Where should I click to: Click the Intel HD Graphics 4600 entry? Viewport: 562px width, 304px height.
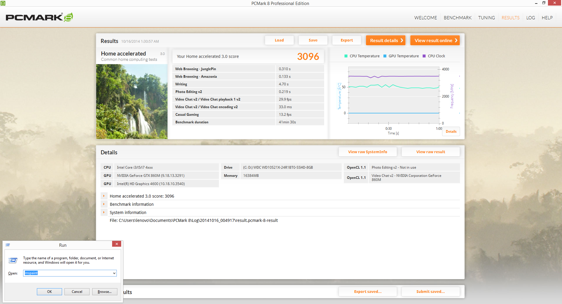(166, 184)
